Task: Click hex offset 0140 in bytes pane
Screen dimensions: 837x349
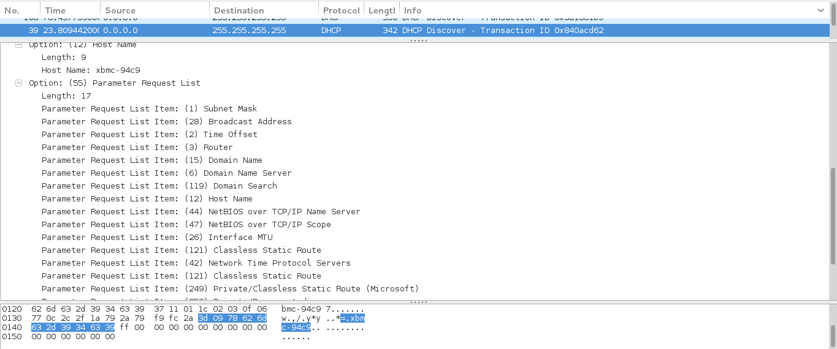Action: click(12, 328)
